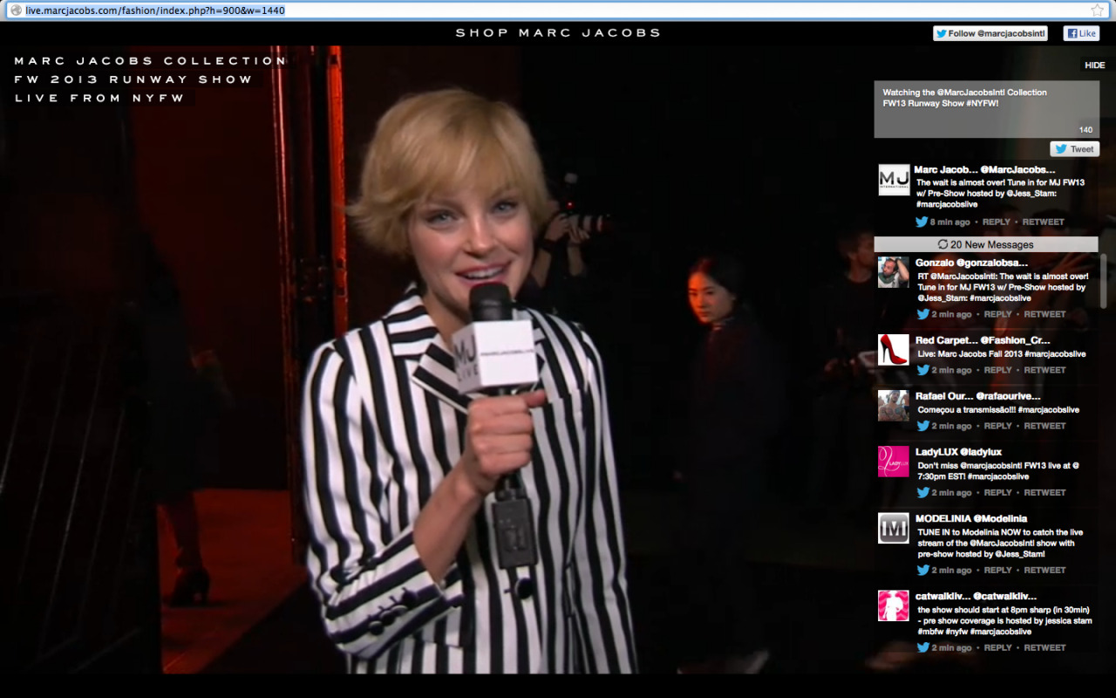Viewport: 1116px width, 698px height.
Task: Click the tweet feed scrollbar
Action: tap(1103, 281)
